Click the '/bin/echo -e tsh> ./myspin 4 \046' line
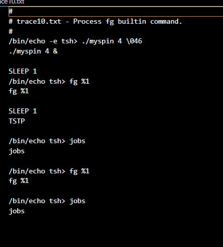Screen dimensions: 223x247 pos(75,41)
